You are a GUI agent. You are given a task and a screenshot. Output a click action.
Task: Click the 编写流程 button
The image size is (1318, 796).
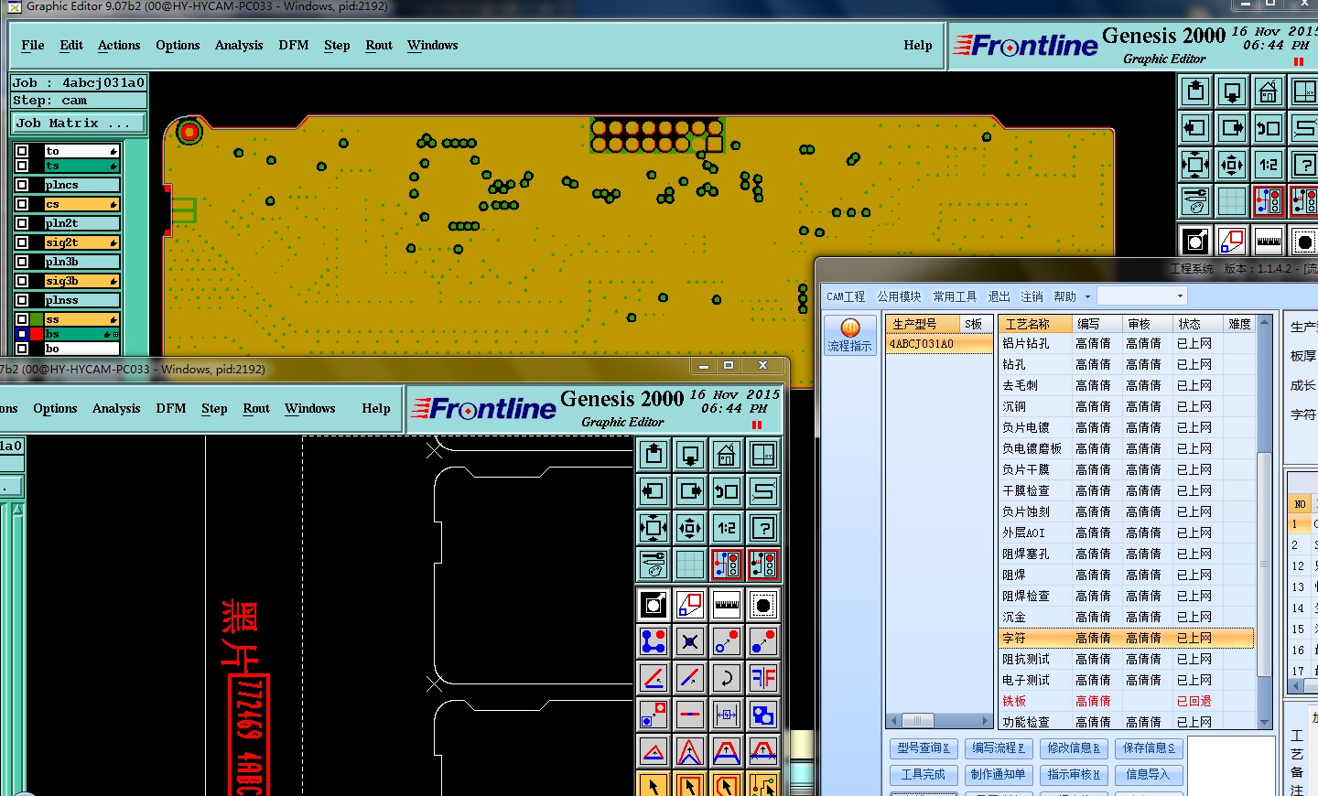pos(999,748)
